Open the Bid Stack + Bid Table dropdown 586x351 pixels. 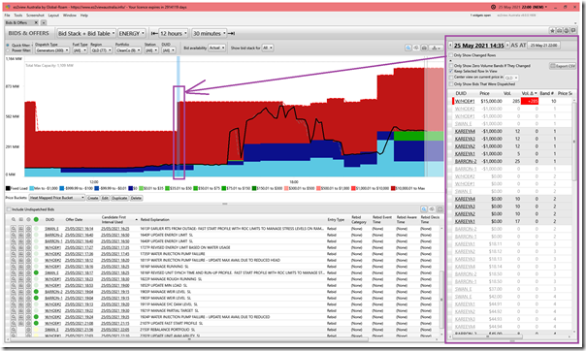pyautogui.click(x=86, y=33)
